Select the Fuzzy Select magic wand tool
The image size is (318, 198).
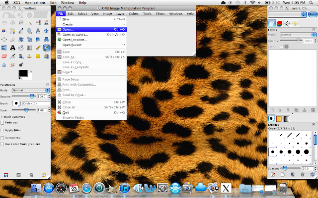tap(30, 22)
